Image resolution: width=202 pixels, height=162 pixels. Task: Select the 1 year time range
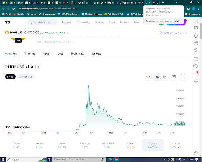(130, 145)
